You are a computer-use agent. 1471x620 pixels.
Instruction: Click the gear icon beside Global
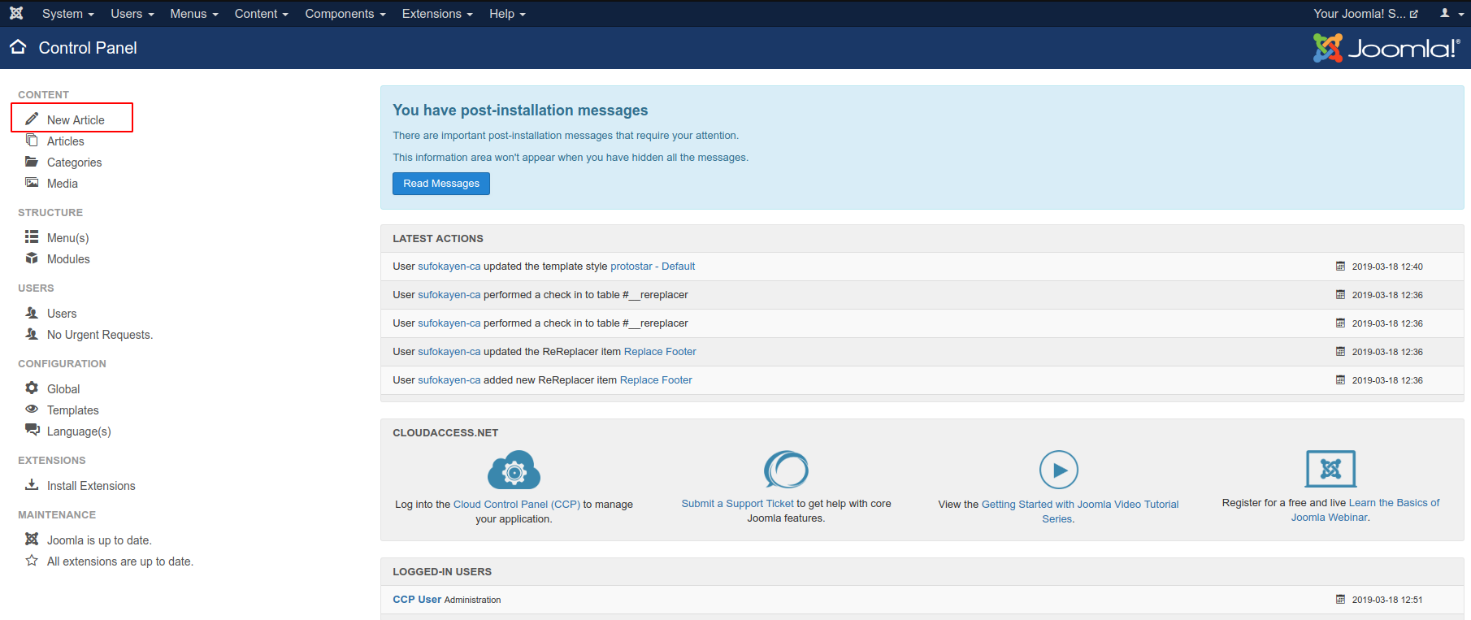pos(32,388)
